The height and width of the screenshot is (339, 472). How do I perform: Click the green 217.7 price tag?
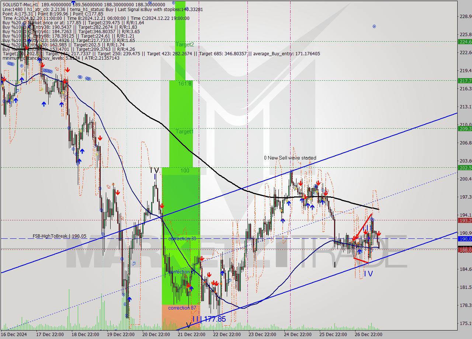pyautogui.click(x=465, y=80)
